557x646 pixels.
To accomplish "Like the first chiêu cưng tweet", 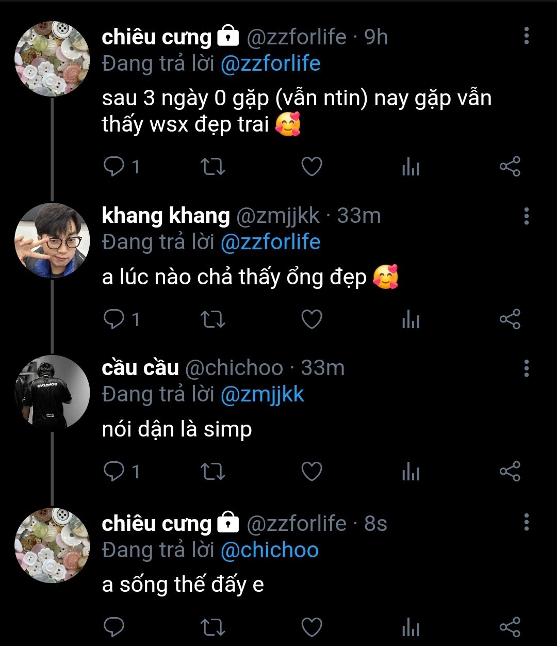I will click(312, 167).
